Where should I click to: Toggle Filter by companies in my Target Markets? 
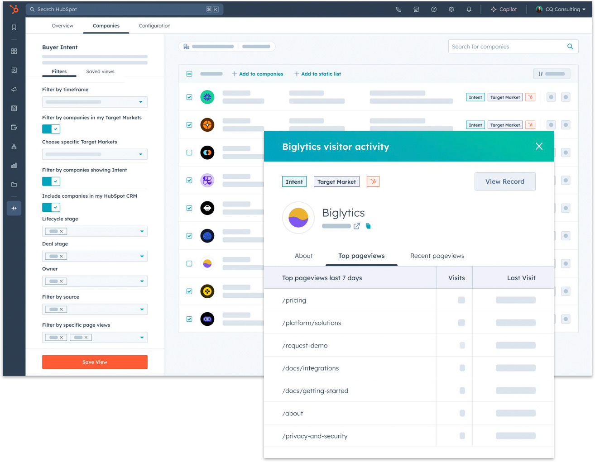[x=51, y=129]
